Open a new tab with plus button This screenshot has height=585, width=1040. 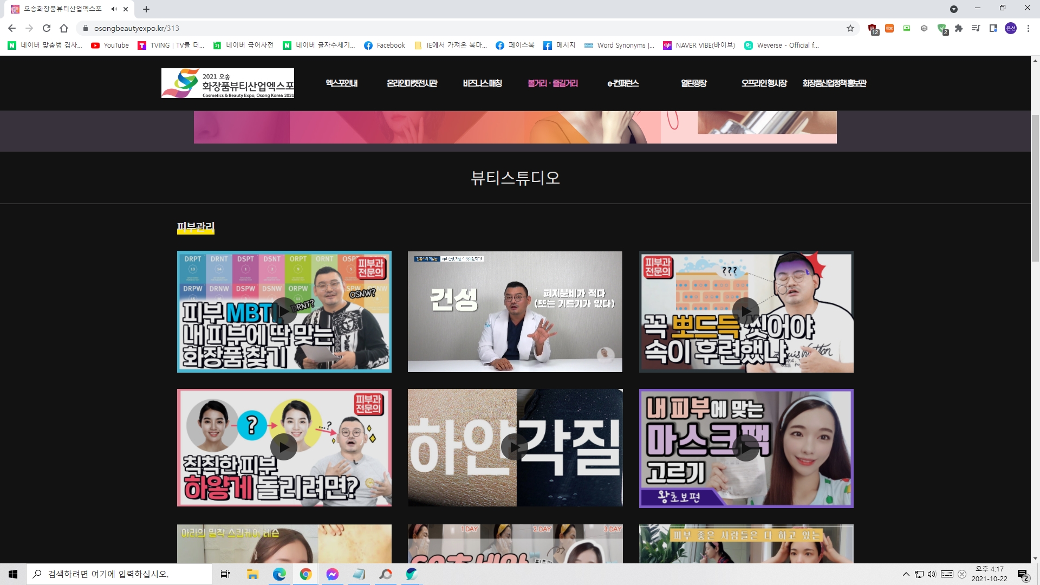pos(146,9)
